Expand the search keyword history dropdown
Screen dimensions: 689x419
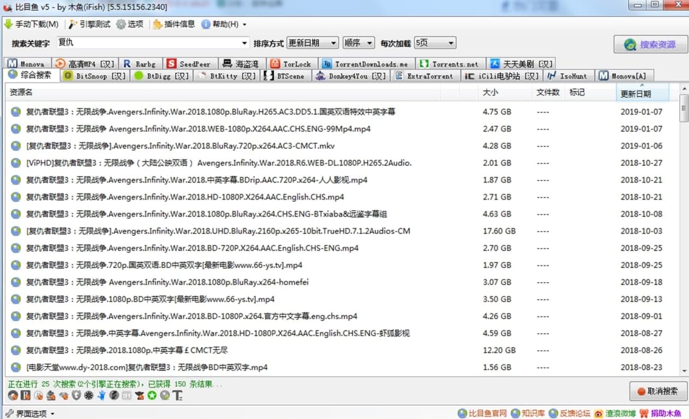coord(245,43)
